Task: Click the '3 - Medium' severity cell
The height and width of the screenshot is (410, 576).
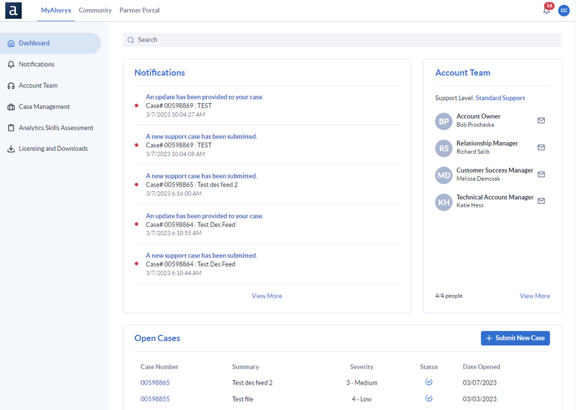Action: [x=362, y=382]
